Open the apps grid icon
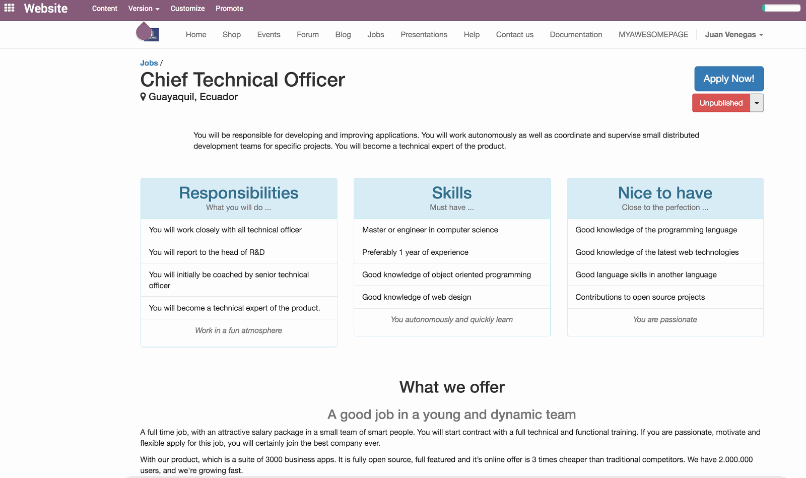The width and height of the screenshot is (806, 478). [x=9, y=8]
